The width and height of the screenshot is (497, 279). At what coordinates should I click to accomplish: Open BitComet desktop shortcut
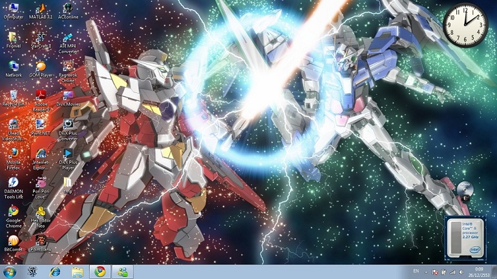pos(14,244)
